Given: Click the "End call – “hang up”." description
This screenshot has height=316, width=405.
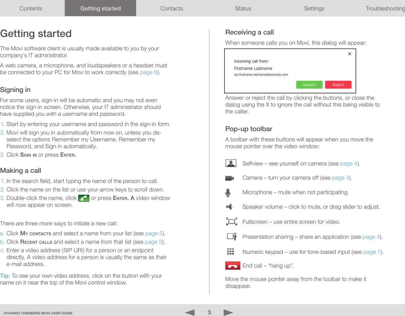Looking at the screenshot, I should pyautogui.click(x=268, y=266).
